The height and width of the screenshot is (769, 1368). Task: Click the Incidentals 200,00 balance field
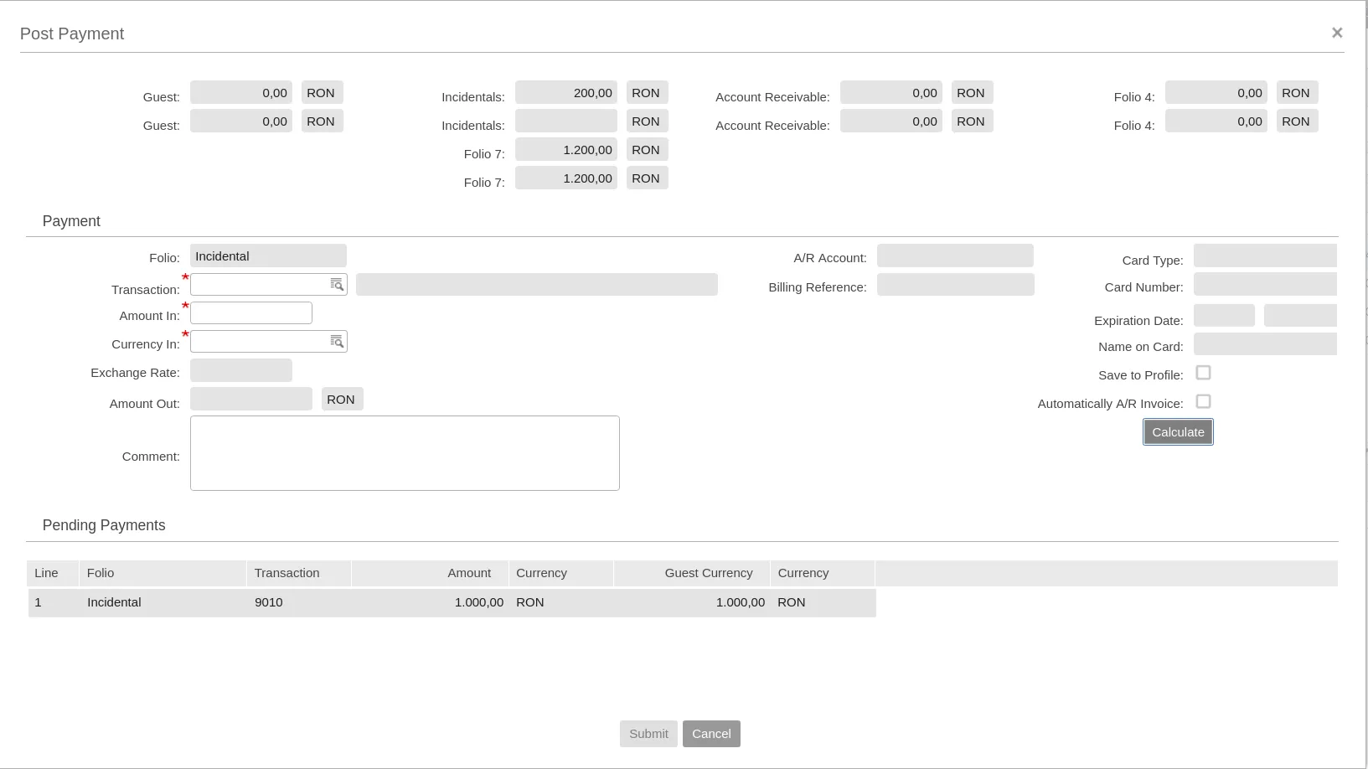pyautogui.click(x=566, y=92)
